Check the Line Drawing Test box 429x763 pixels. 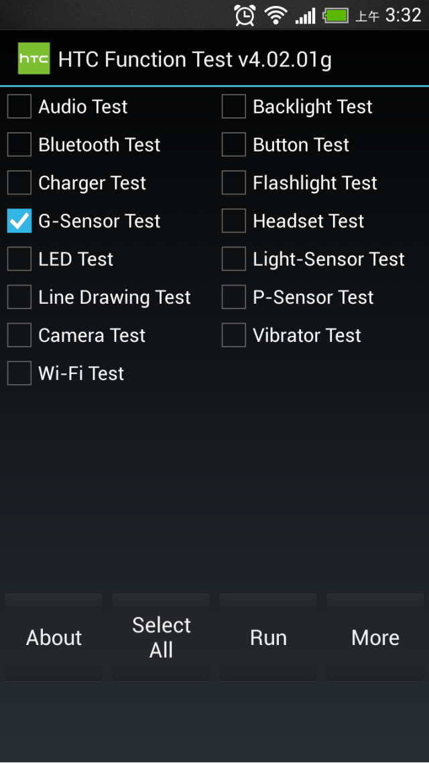point(19,297)
